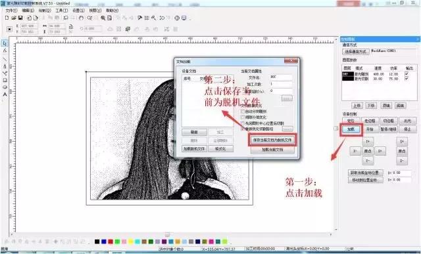The width and height of the screenshot is (421, 254).
Task: Click the lock aspect ratio icon
Action: 71,27
